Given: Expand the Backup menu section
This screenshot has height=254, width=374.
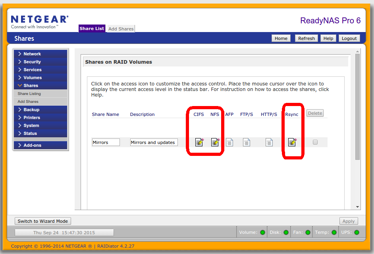Looking at the screenshot, I should click(x=40, y=110).
